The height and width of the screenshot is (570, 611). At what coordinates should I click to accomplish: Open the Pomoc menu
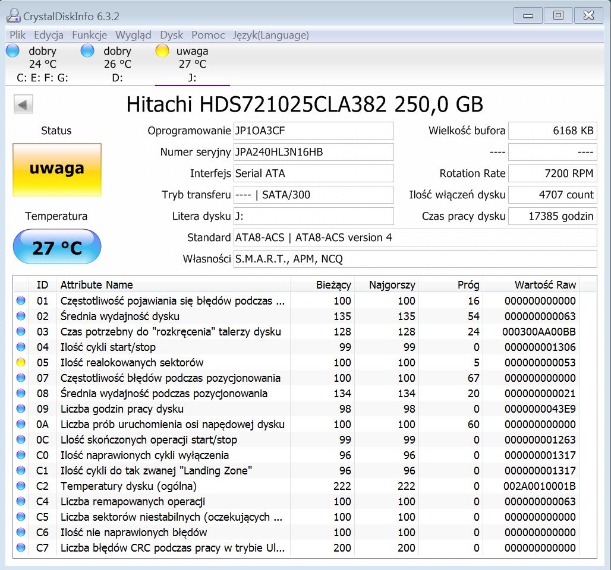coord(208,35)
